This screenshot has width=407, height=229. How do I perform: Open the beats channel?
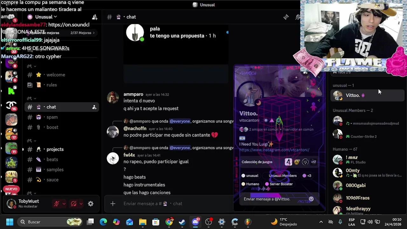(61, 159)
